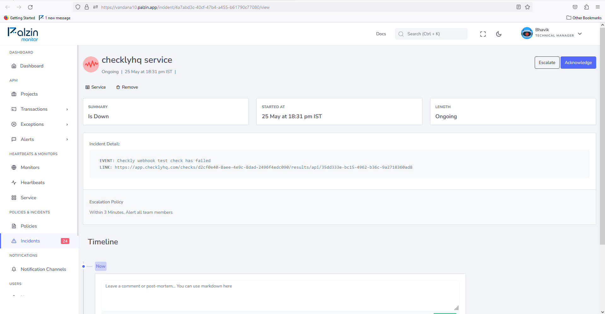605x314 pixels.
Task: Reload the page in browser
Action: (x=30, y=7)
